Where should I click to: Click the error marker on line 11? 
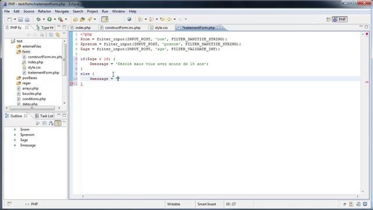click(71, 83)
